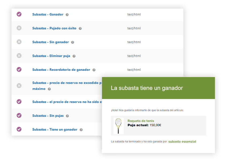Open the Subastas - Sin pujas template
Image resolution: width=227 pixels, height=163 pixels.
pos(48,116)
